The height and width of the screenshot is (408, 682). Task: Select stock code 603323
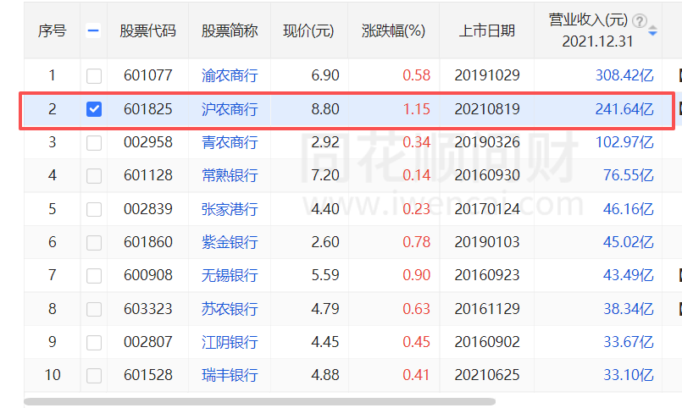point(148,309)
